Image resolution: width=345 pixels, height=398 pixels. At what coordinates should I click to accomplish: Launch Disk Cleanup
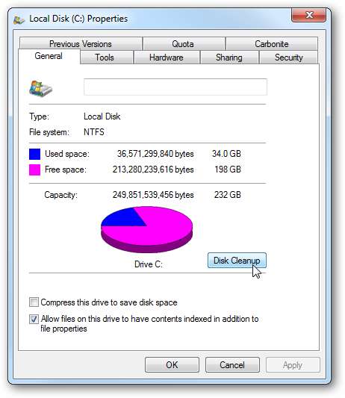237,261
